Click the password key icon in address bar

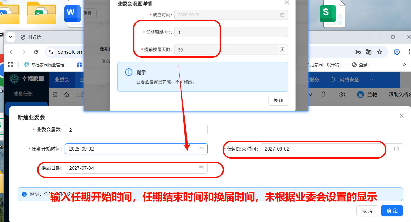357,52
